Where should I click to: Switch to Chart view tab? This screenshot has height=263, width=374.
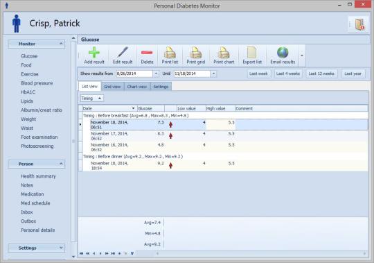[137, 87]
